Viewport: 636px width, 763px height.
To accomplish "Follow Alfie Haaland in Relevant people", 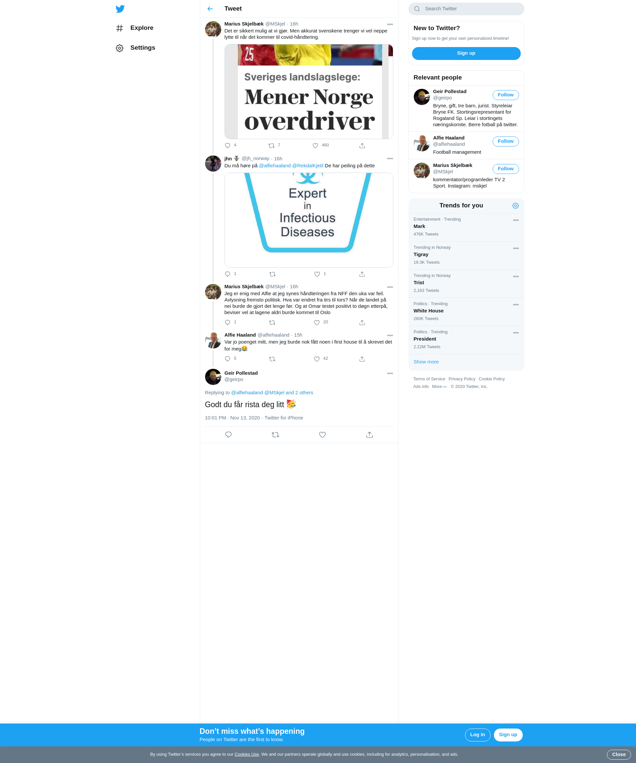I will pyautogui.click(x=505, y=141).
